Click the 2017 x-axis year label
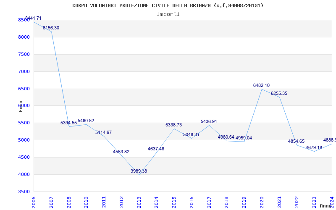Image resolution: width=336 pixels, height=210 pixels. coord(209,202)
